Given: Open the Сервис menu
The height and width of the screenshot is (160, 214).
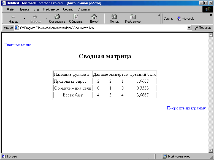Looking at the screenshot, I should [x=68, y=9].
